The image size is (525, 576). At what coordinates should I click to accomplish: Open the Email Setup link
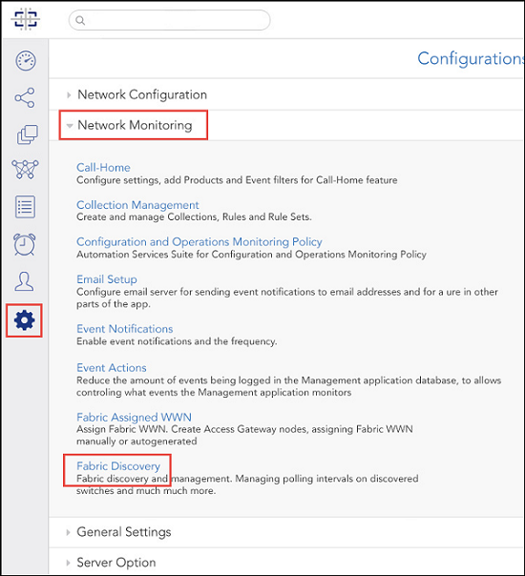pyautogui.click(x=107, y=279)
